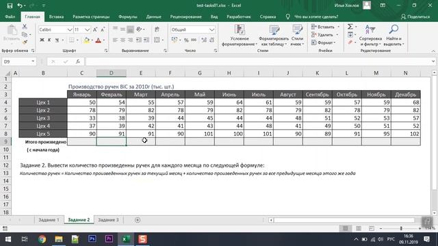Expand the Вставить cells dropdown

339,27
